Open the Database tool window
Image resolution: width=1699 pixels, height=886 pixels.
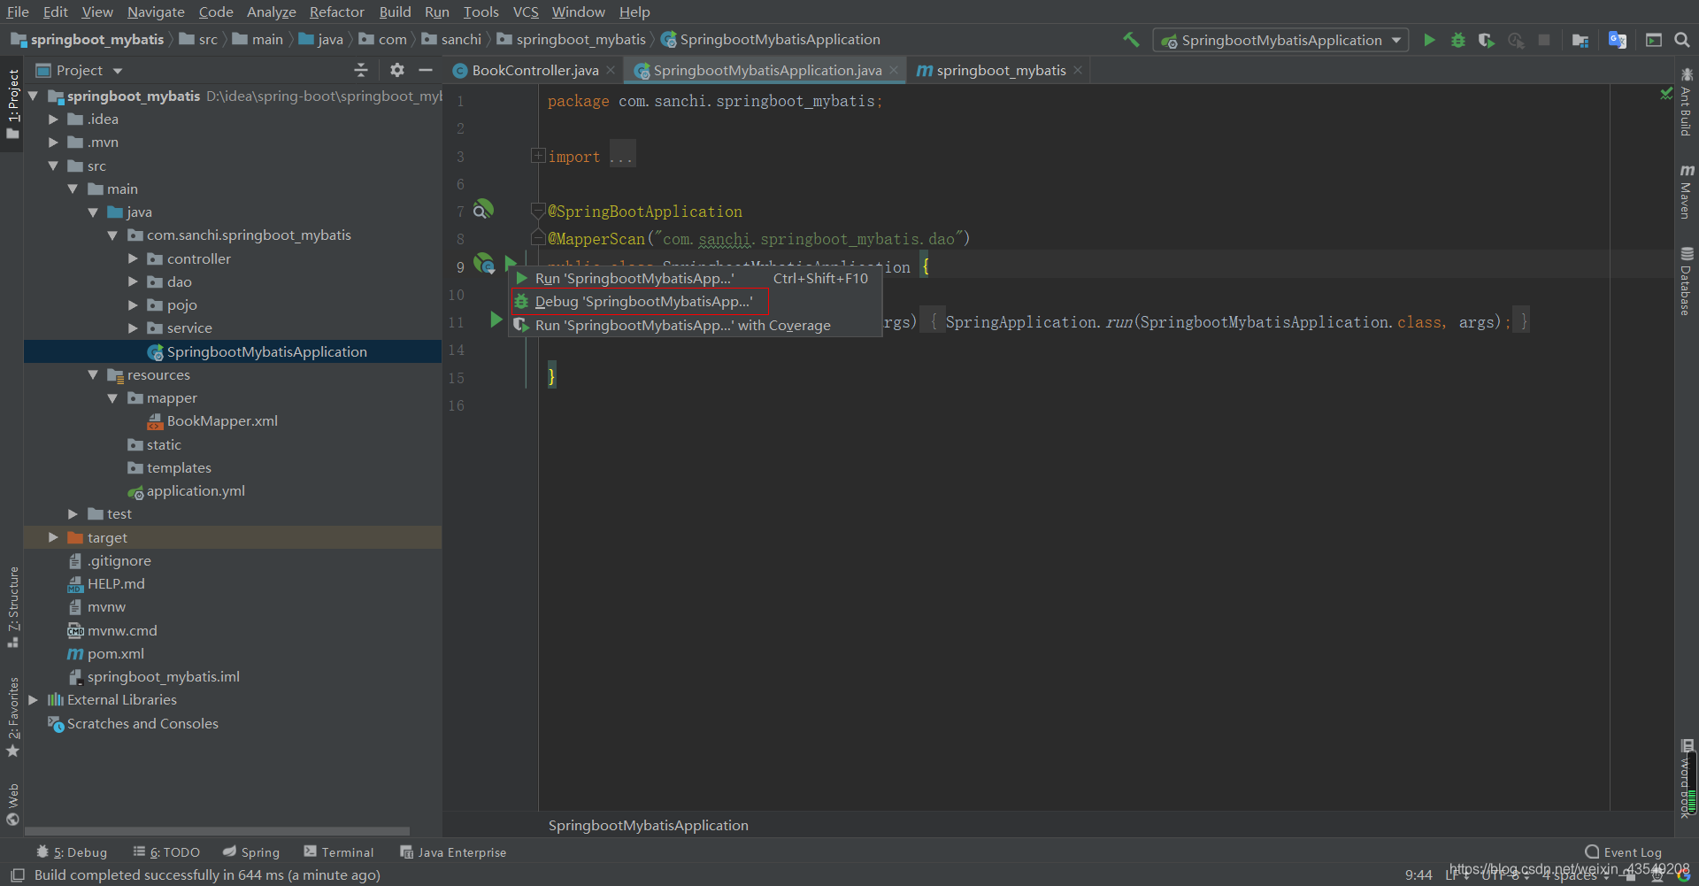pyautogui.click(x=1687, y=281)
